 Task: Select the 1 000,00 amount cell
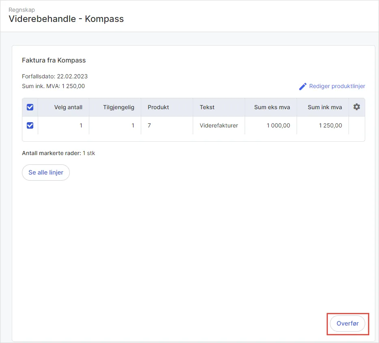click(x=278, y=126)
